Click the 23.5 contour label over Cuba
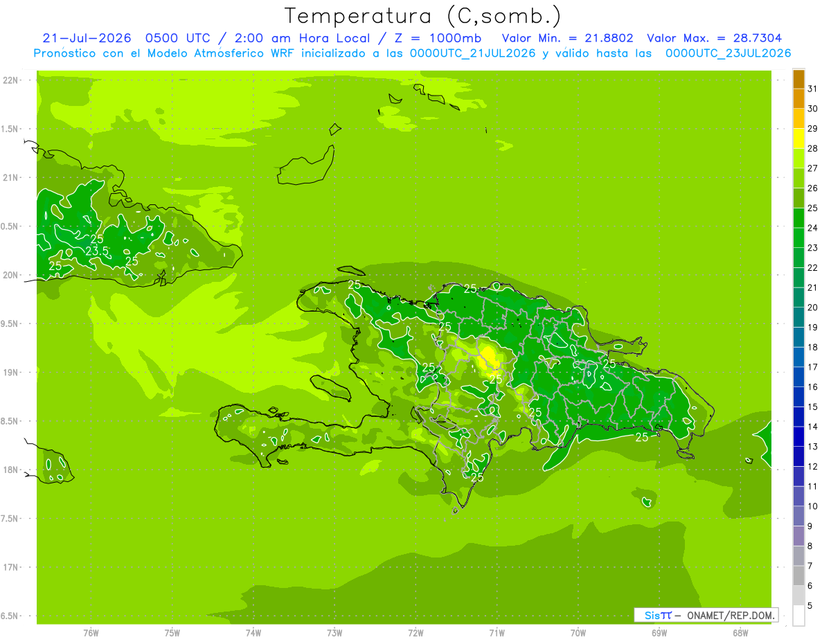This screenshot has width=831, height=642. click(x=97, y=251)
